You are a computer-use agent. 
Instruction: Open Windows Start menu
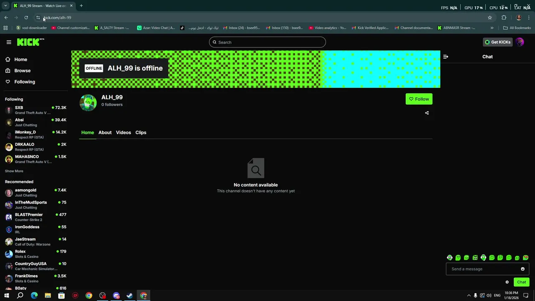[x=6, y=296]
